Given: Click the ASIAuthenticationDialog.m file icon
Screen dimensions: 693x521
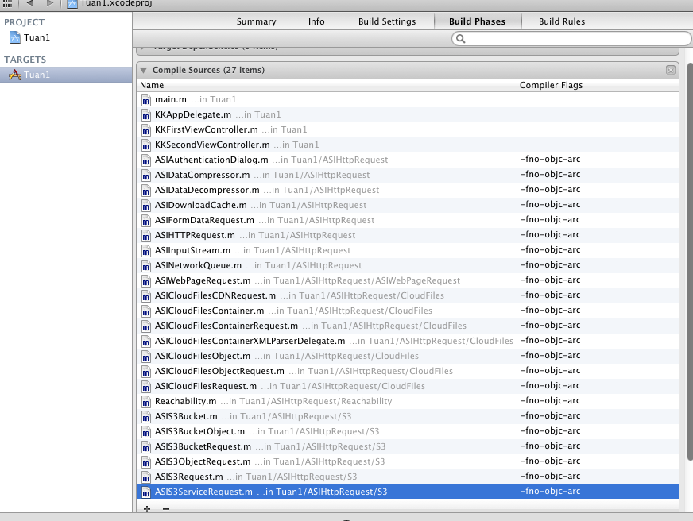Looking at the screenshot, I should pos(146,160).
